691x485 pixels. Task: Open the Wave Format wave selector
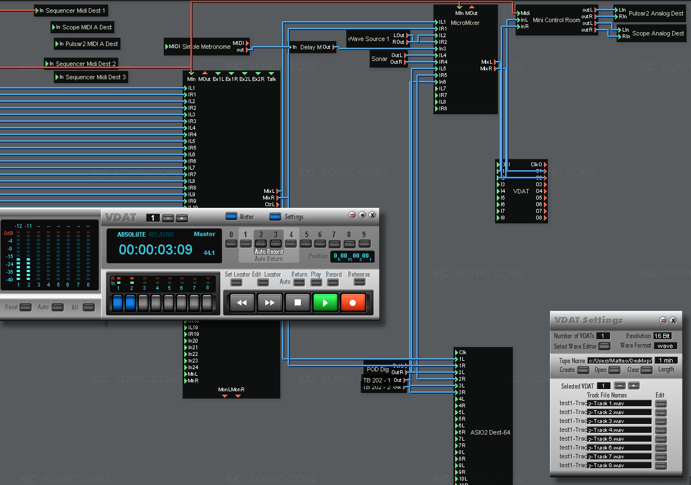coord(665,346)
